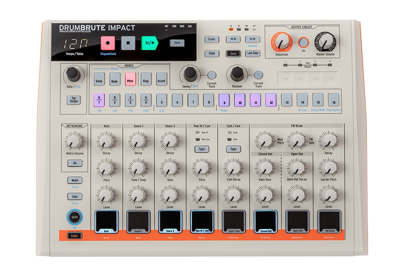Screen dimensions: 404x278
Task: Adjust the FM Drum Mod Pitch knob
Action: [x=265, y=141]
